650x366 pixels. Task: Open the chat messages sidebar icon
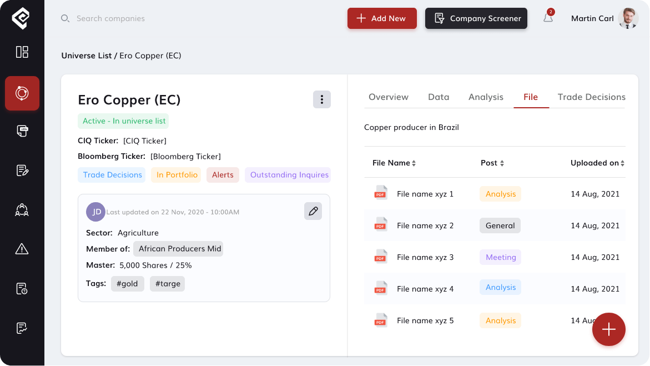coord(22,131)
